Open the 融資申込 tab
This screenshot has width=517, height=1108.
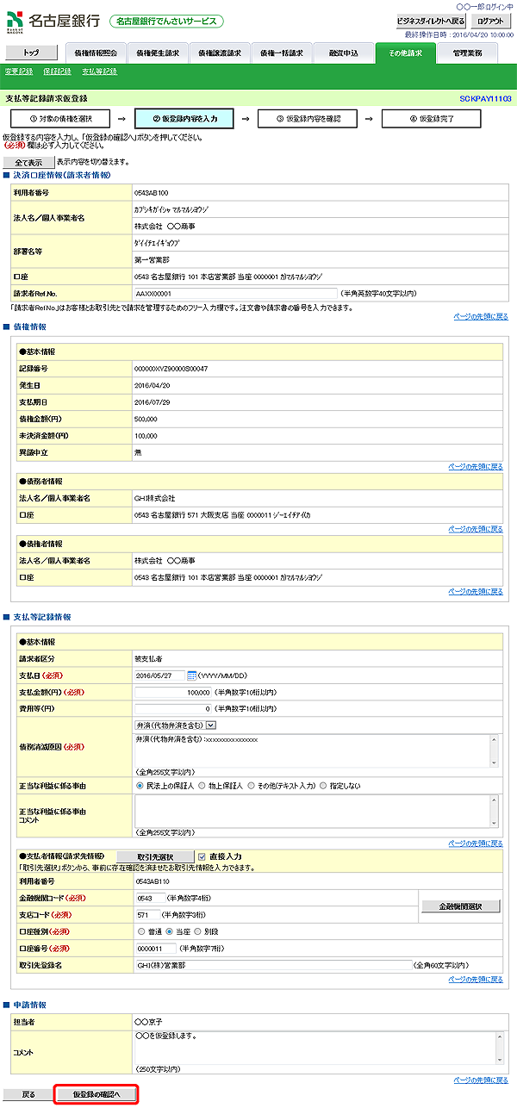[343, 53]
